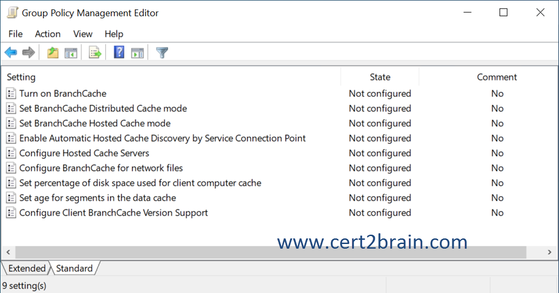
Task: Click the horizontal scrollbar thumb
Action: pyautogui.click(x=271, y=252)
